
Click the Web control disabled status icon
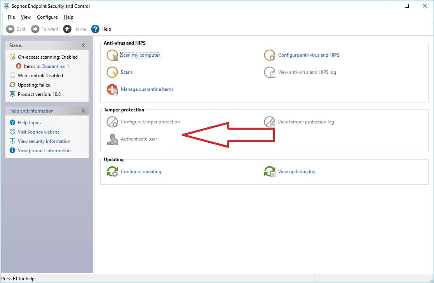(x=12, y=76)
